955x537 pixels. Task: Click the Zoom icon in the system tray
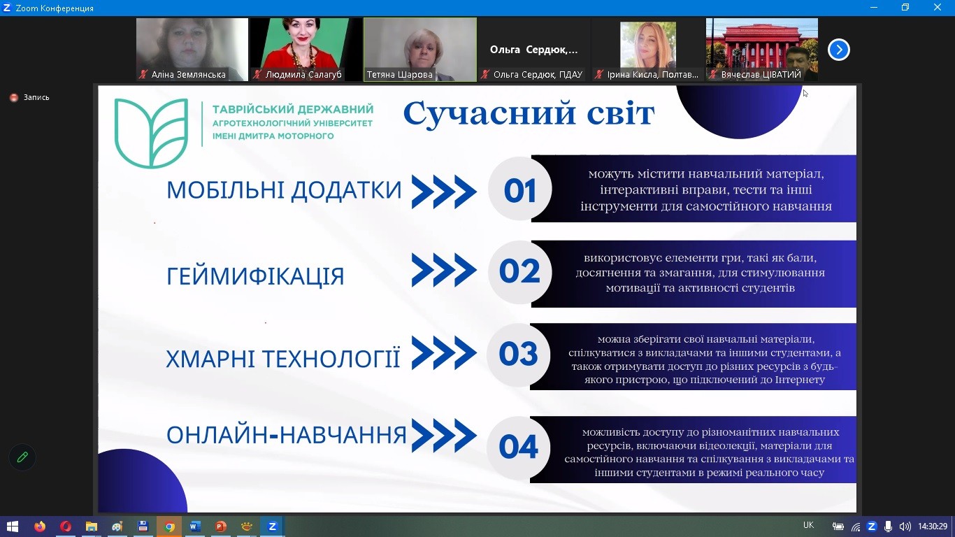coord(871,525)
